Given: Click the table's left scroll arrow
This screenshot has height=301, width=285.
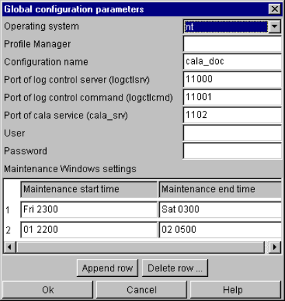Looking at the screenshot, I should click(x=10, y=247).
